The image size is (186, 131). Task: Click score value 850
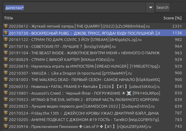click(178, 93)
